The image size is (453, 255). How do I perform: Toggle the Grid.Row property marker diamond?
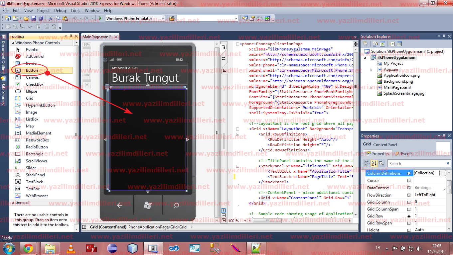(409, 216)
